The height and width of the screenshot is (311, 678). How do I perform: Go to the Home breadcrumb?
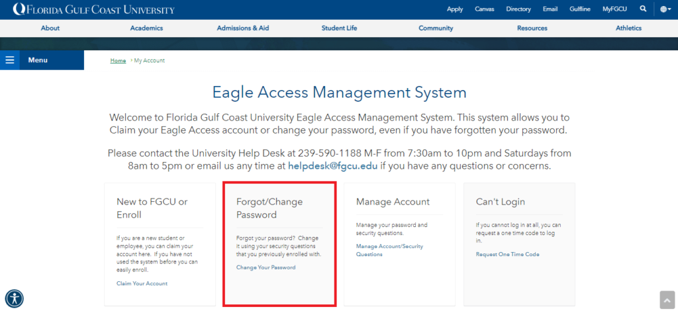[x=118, y=60]
